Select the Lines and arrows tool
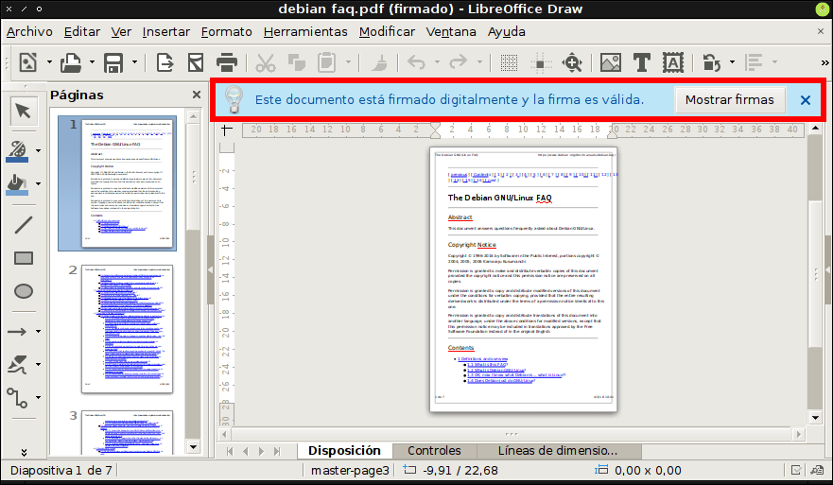Screen dimensions: 833x485 (x=18, y=332)
